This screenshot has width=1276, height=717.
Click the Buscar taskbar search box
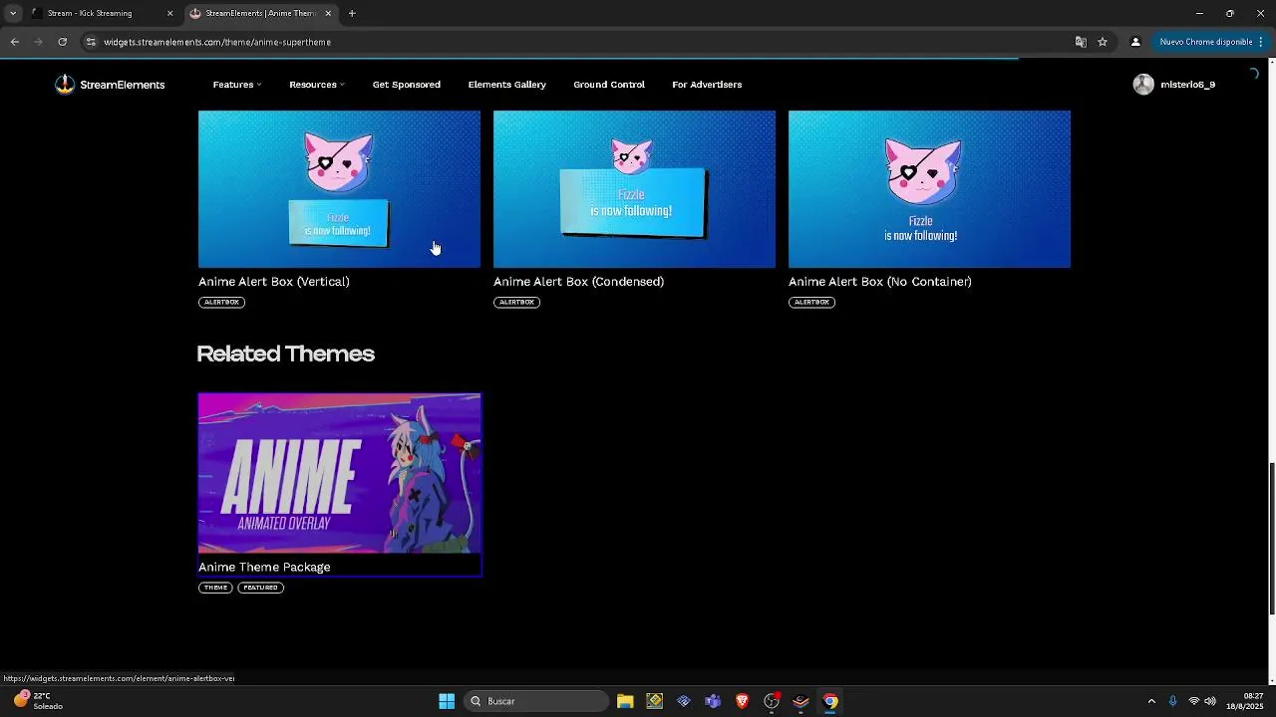pyautogui.click(x=537, y=701)
